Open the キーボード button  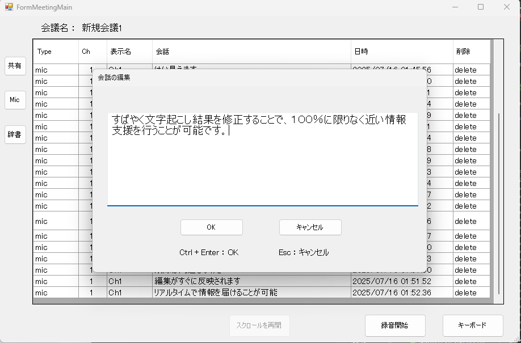pos(472,325)
